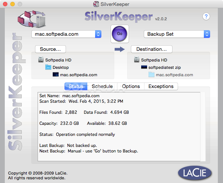Switch to the Schedule tab
The image size is (223, 183).
click(x=102, y=87)
